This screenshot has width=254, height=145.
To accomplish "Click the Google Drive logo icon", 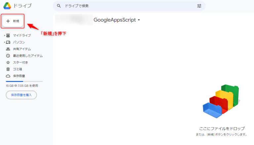I will click(7, 6).
